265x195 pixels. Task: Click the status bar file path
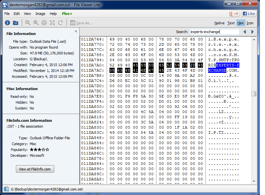tap(47, 189)
